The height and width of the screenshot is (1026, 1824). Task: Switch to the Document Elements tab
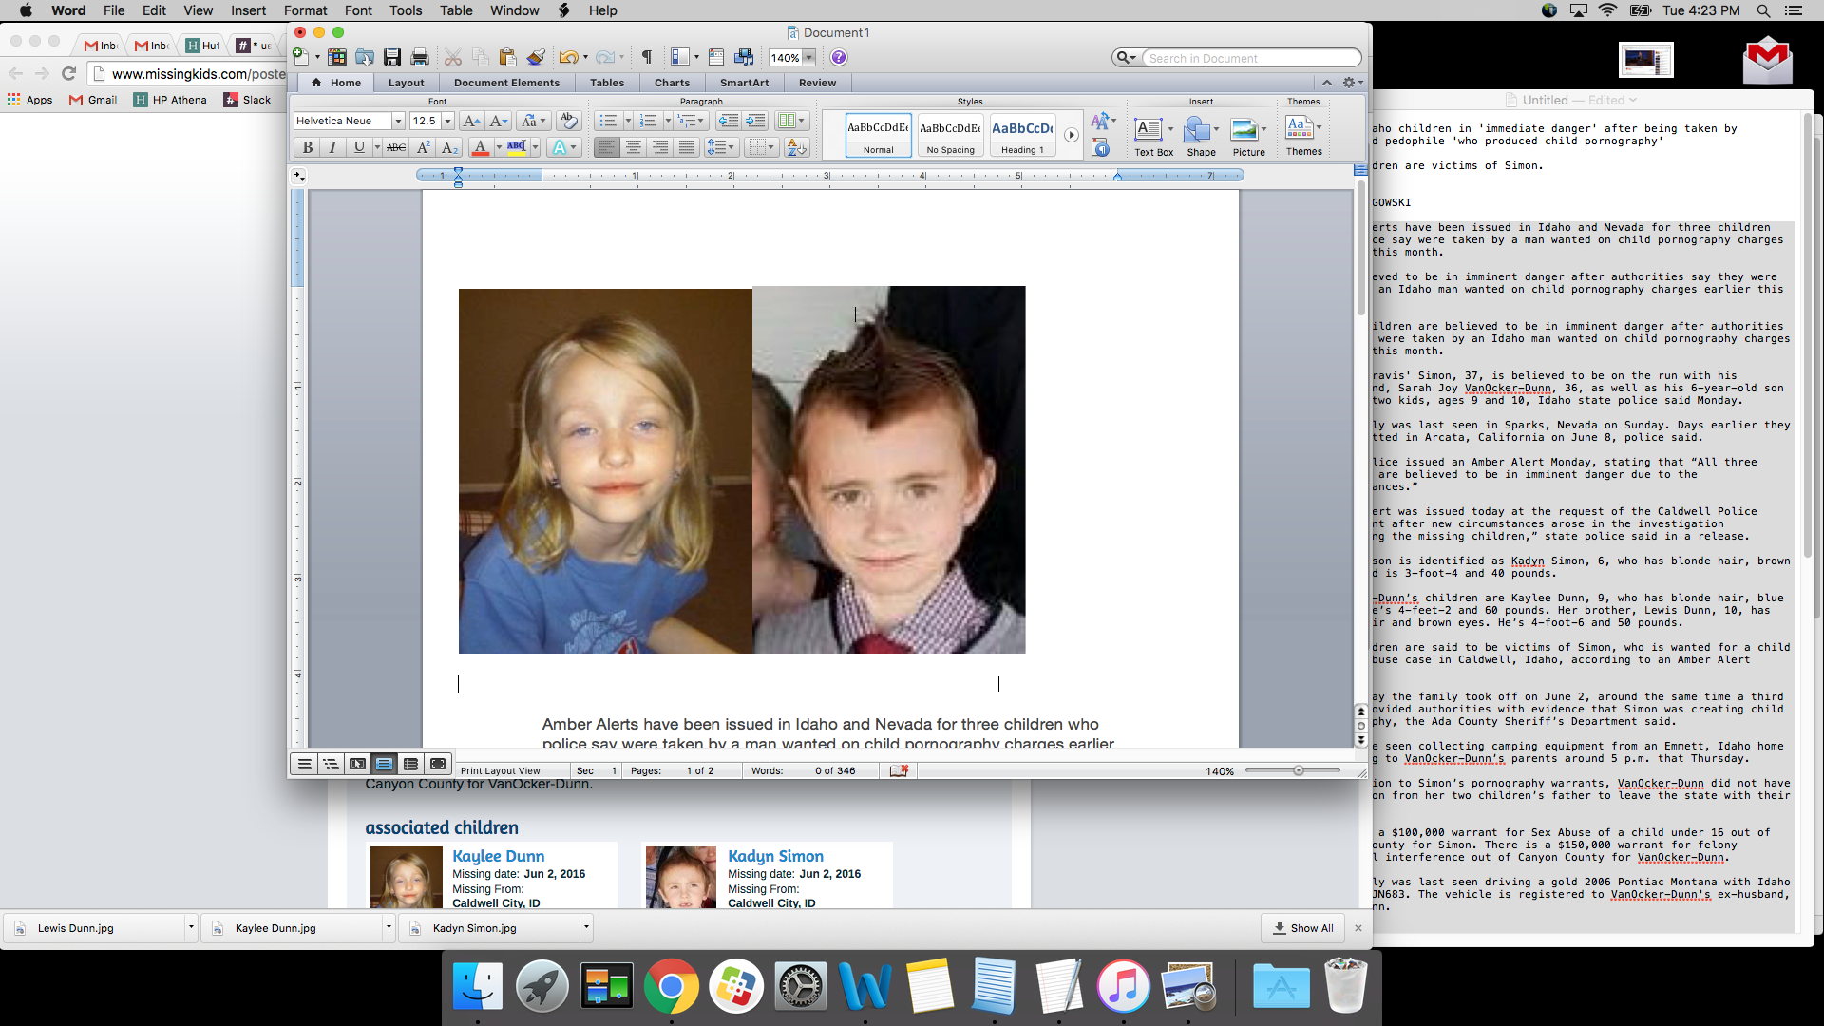[x=506, y=83]
